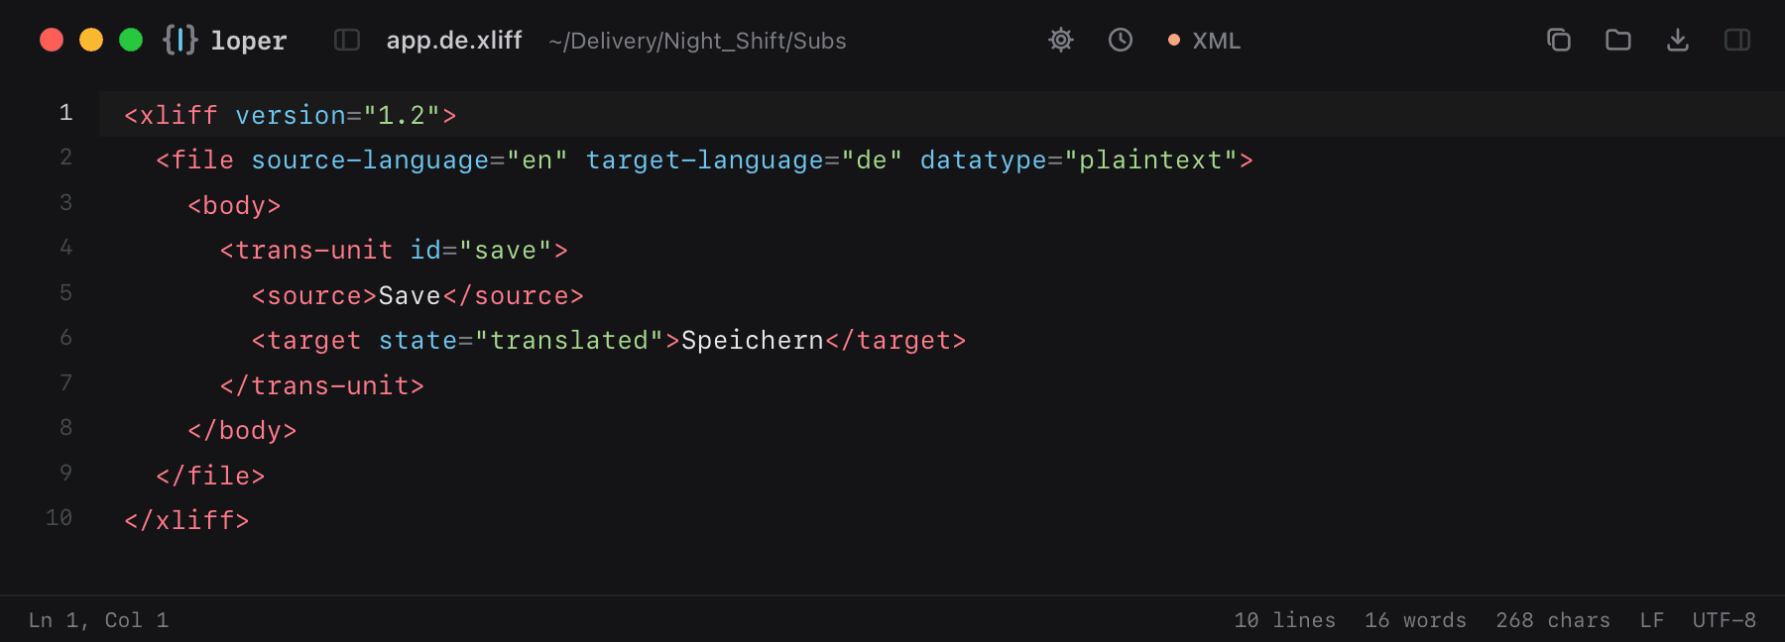Open the history clock icon
Screen dimensions: 1785x642
(x=1121, y=40)
